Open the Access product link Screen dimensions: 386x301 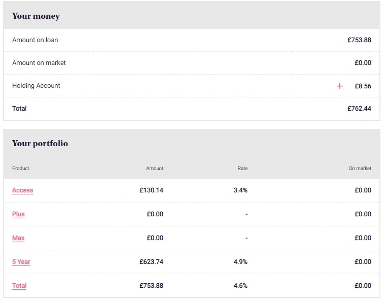(23, 190)
